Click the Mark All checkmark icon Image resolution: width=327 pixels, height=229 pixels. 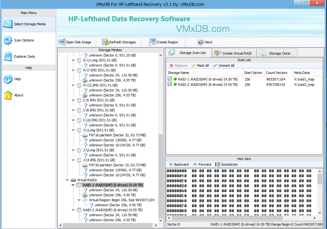(194, 66)
